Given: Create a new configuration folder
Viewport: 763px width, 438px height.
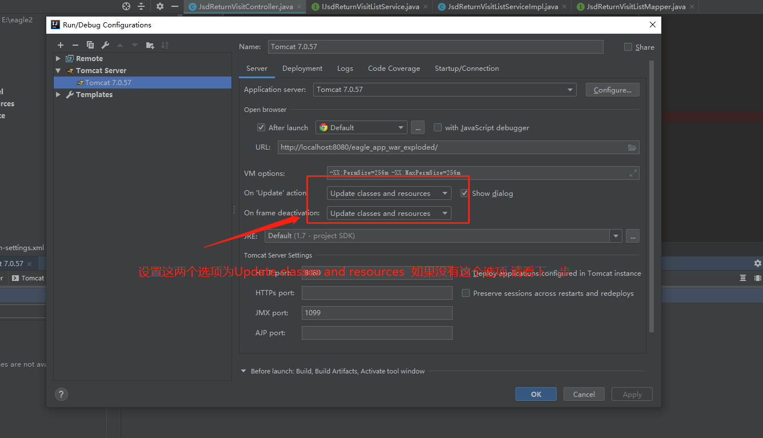Looking at the screenshot, I should click(x=150, y=45).
